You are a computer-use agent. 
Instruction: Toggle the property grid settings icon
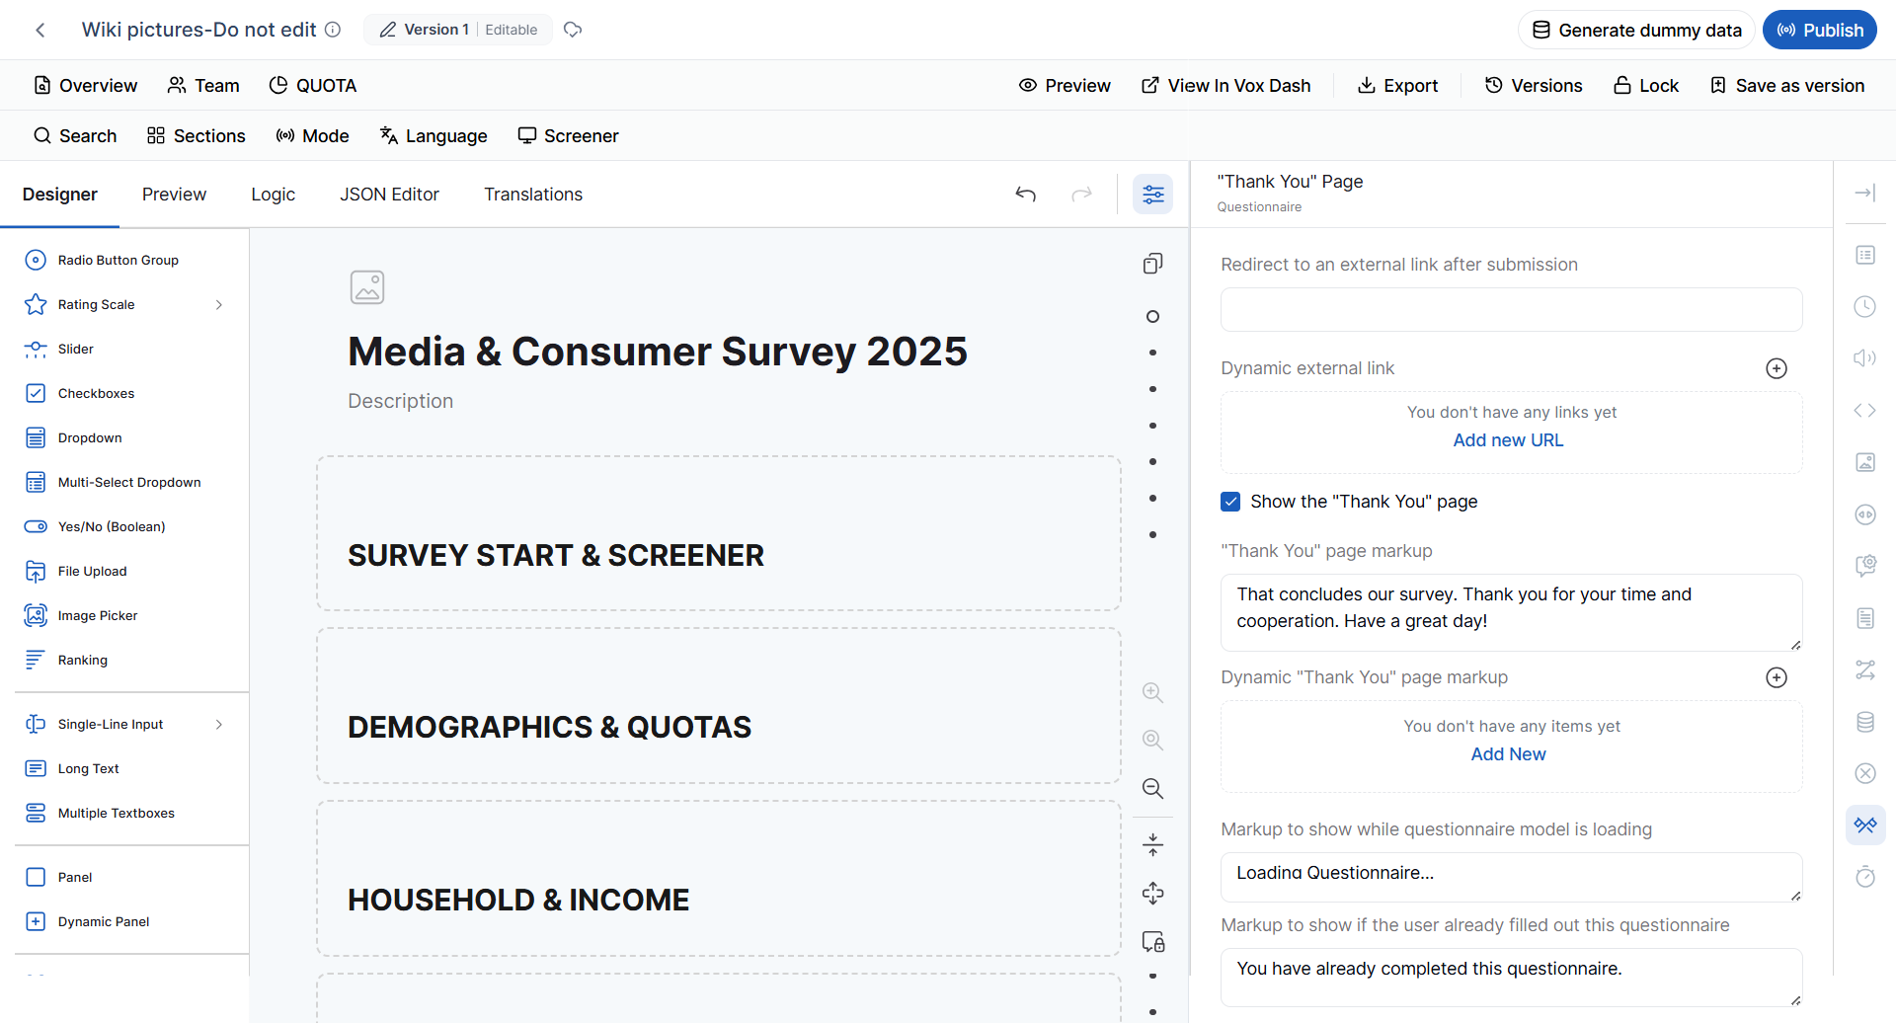tap(1153, 195)
